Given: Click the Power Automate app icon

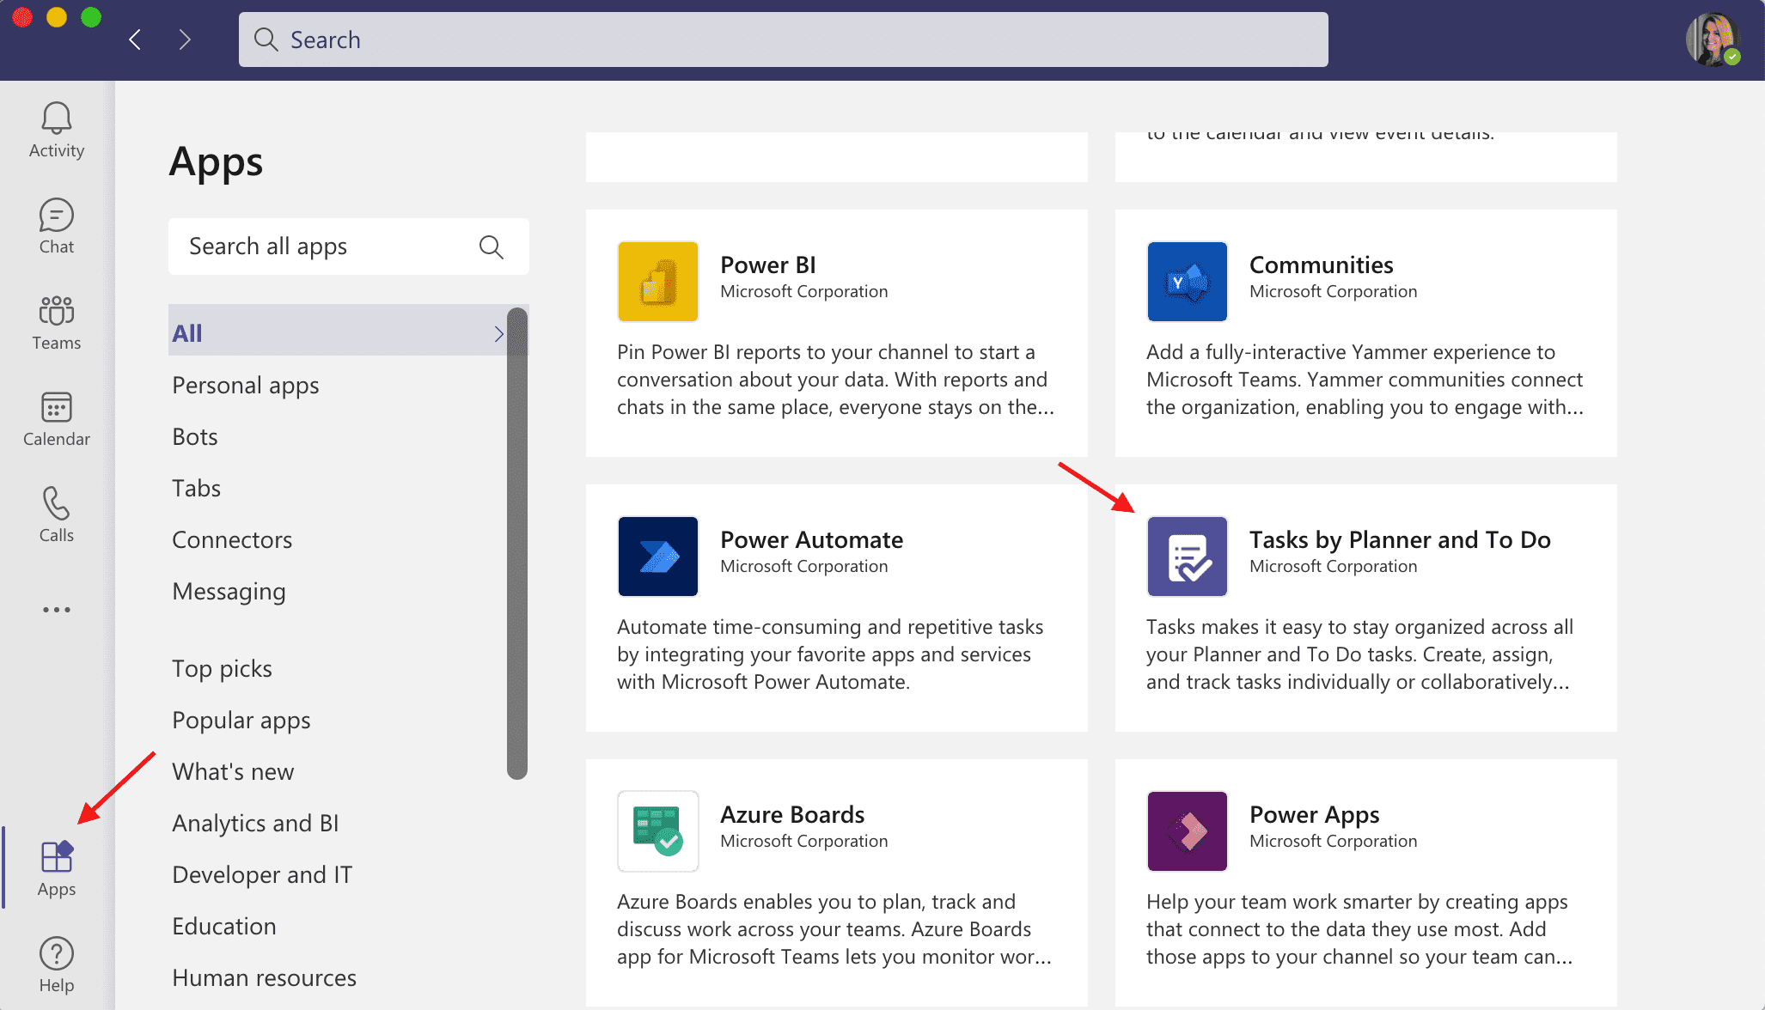Looking at the screenshot, I should [657, 556].
